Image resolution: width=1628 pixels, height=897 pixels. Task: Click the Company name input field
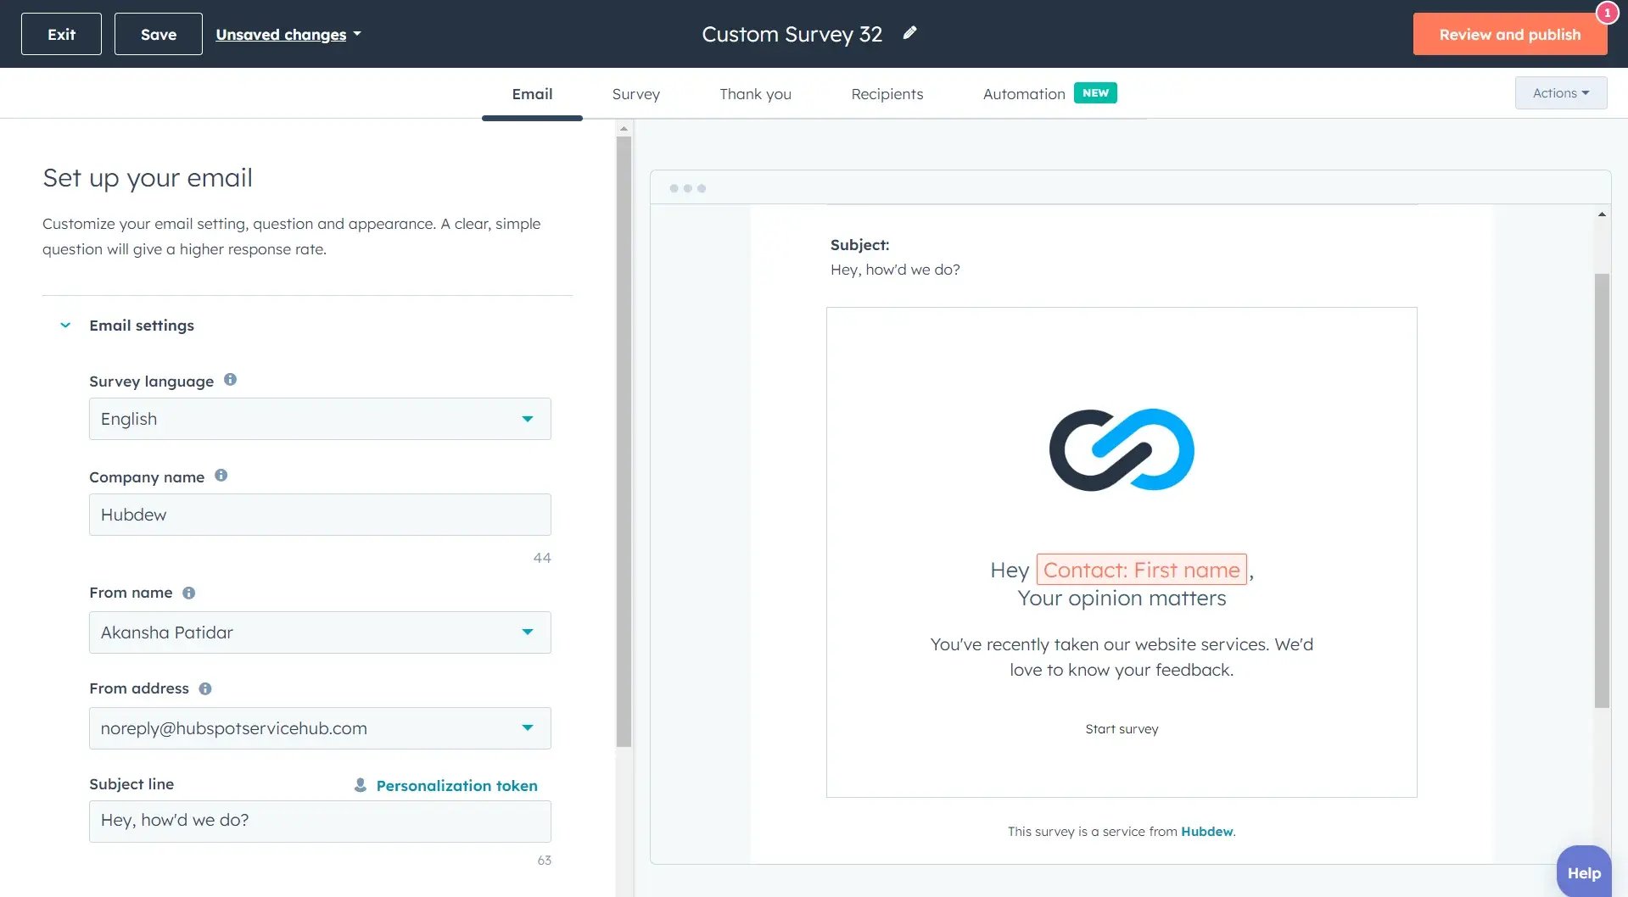[x=320, y=515]
